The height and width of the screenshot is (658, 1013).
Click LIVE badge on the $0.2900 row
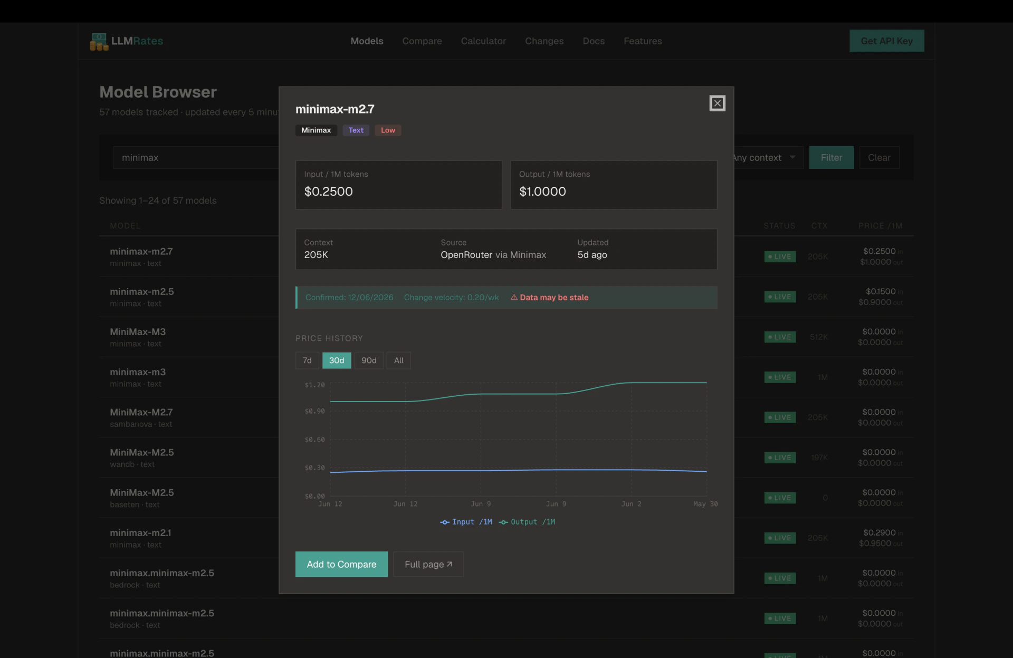coord(780,538)
